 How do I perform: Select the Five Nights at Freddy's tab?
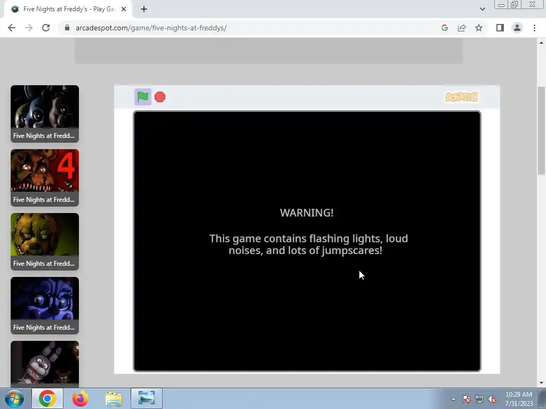68,10
